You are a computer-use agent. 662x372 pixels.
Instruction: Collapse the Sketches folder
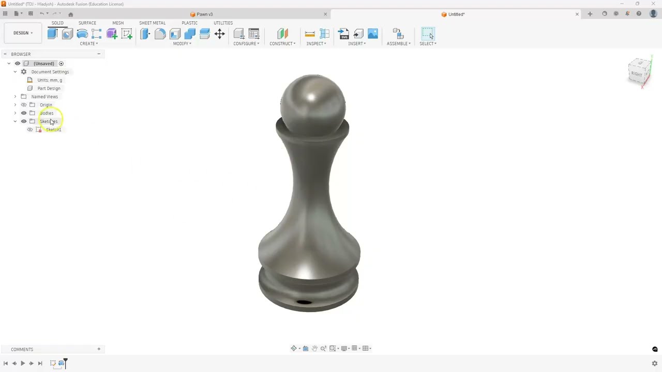(15, 121)
